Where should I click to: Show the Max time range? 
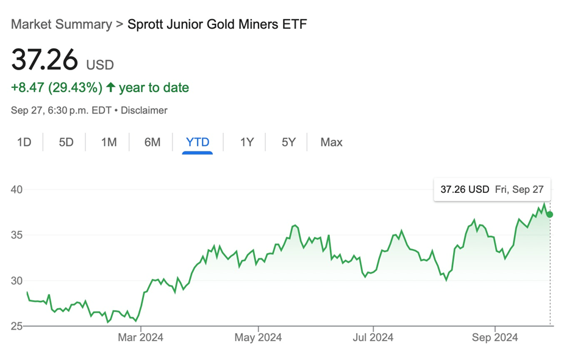pos(331,142)
